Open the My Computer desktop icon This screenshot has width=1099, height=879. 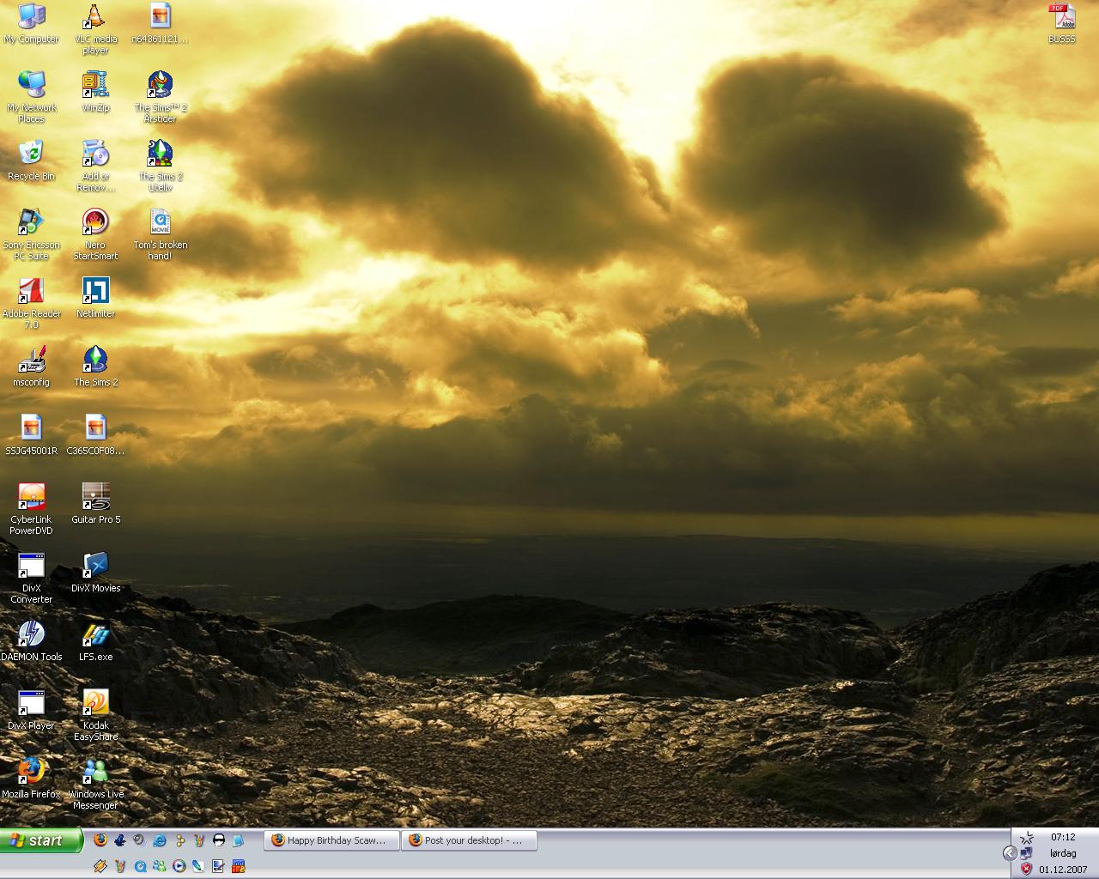[32, 23]
